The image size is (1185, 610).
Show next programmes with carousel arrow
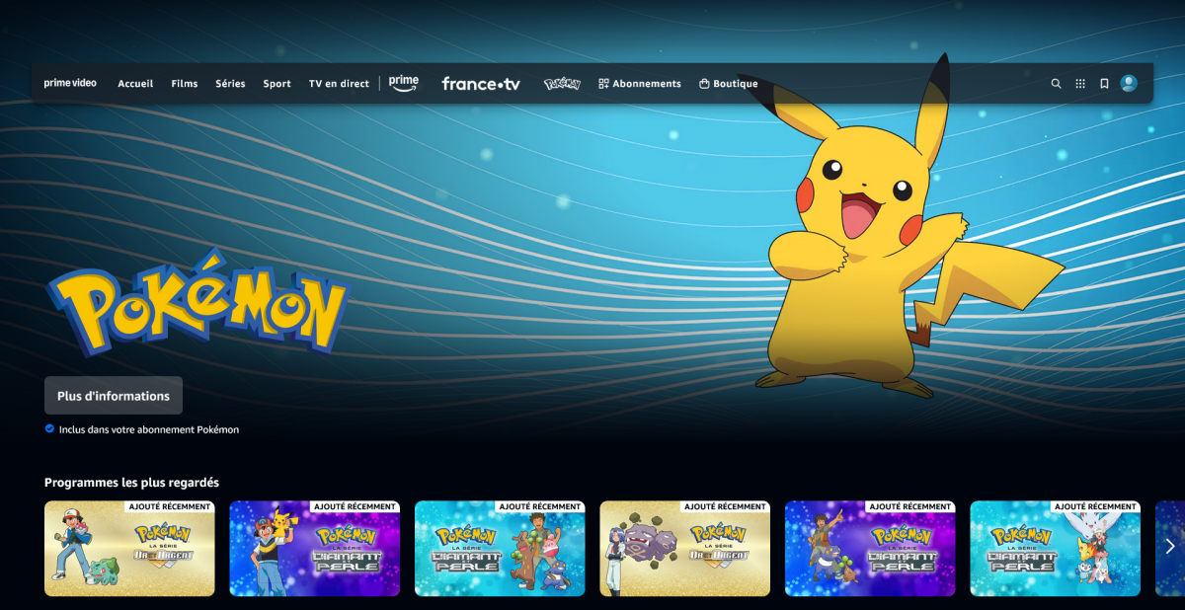(x=1170, y=547)
